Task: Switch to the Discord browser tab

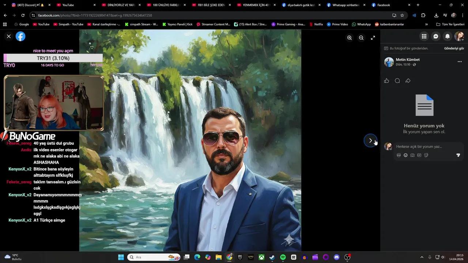Action: tap(30, 5)
